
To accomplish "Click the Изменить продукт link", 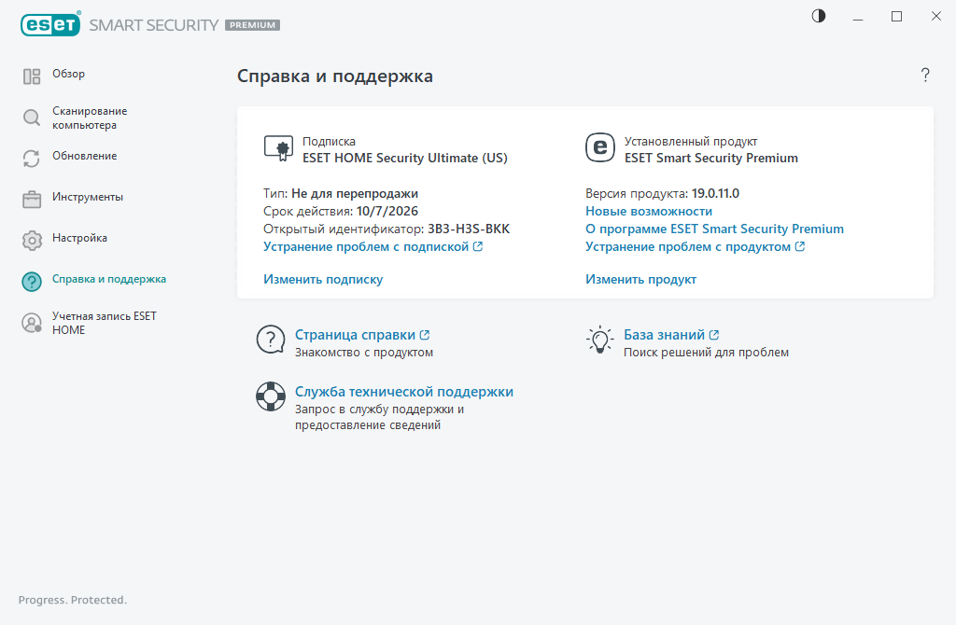I will (x=640, y=278).
